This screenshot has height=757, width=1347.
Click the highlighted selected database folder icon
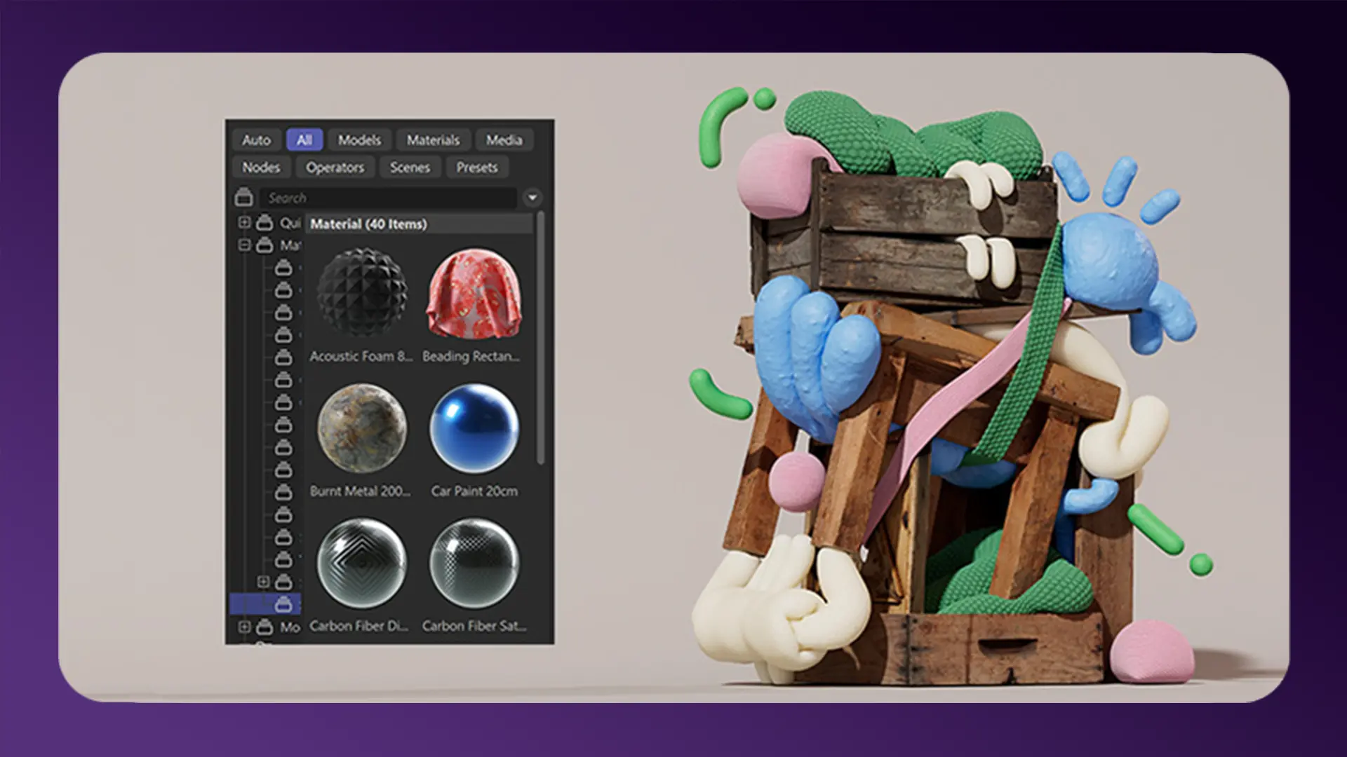pyautogui.click(x=283, y=603)
